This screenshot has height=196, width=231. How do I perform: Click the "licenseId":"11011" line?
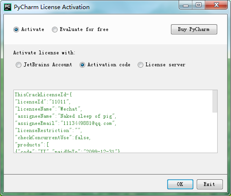point(42,102)
